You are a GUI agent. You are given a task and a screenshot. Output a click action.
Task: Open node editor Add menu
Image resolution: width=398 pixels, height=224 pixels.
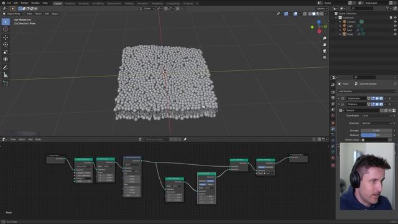click(x=30, y=139)
